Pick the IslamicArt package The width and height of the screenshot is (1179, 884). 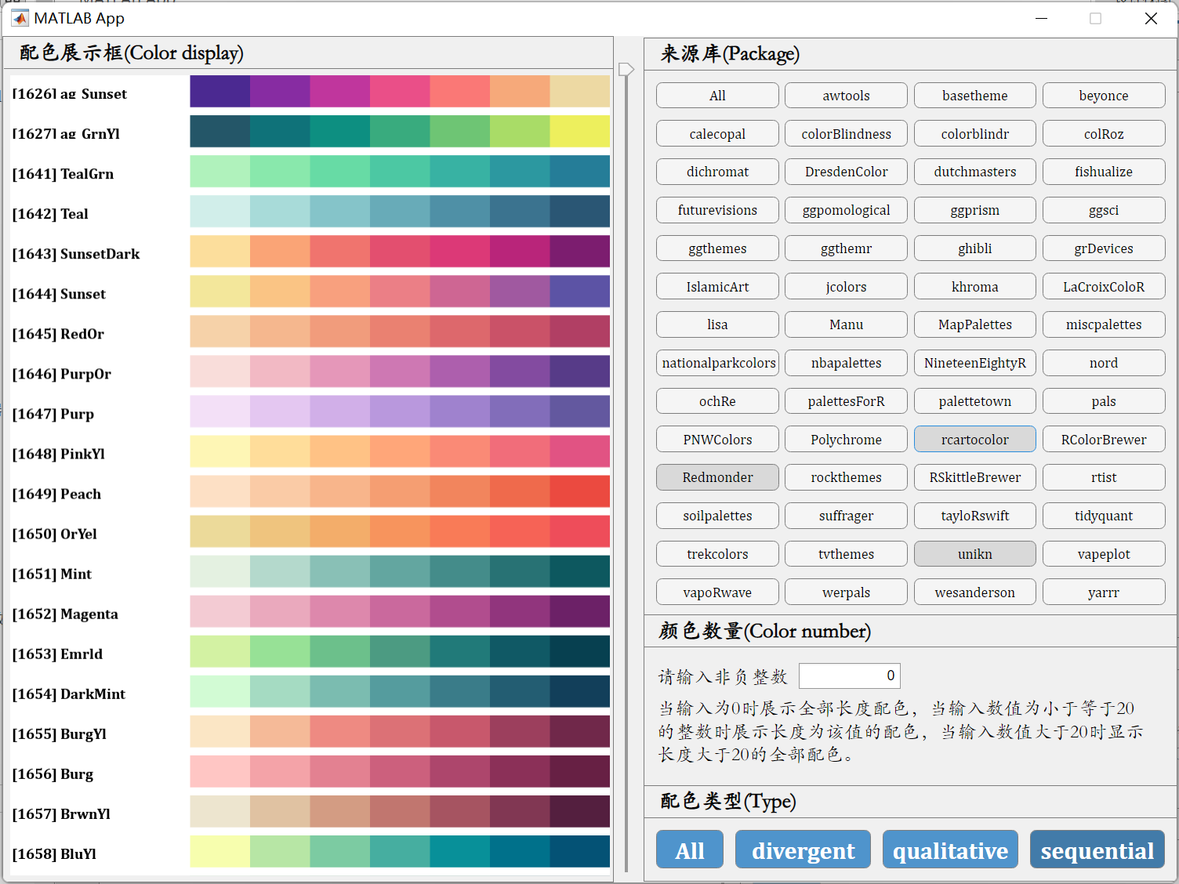(717, 287)
